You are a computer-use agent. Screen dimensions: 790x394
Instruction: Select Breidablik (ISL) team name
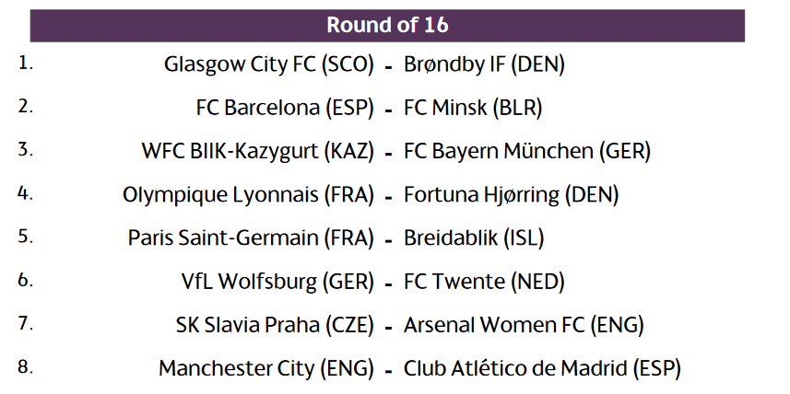pos(474,238)
